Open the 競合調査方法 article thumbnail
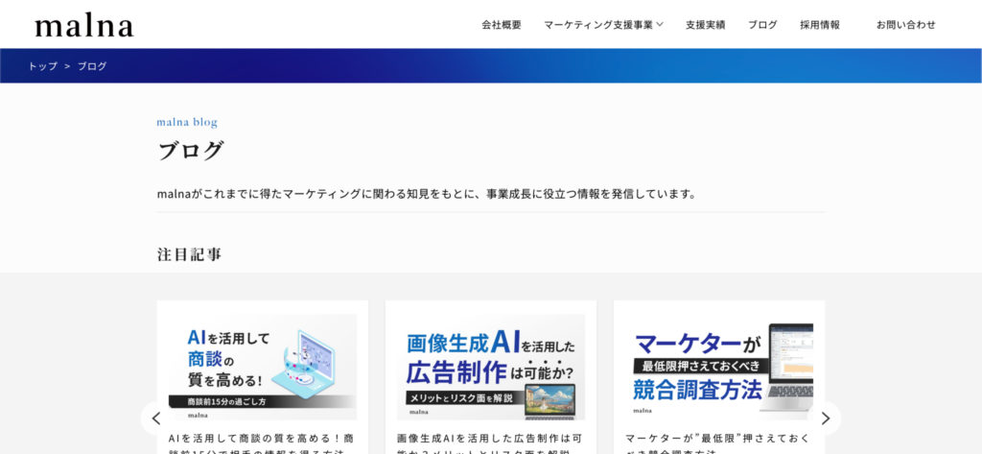 (718, 367)
